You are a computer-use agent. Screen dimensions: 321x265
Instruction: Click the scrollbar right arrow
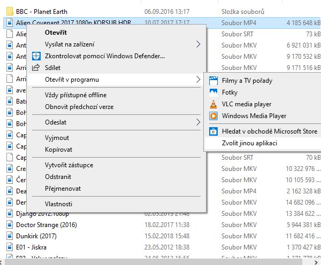point(316,262)
